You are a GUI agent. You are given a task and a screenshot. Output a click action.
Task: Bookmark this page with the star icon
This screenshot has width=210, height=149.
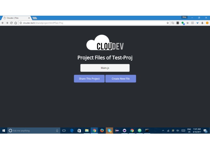[x=167, y=23]
